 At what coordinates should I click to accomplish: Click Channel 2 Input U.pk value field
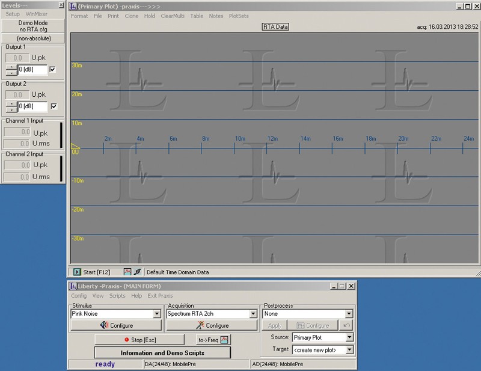coord(17,165)
